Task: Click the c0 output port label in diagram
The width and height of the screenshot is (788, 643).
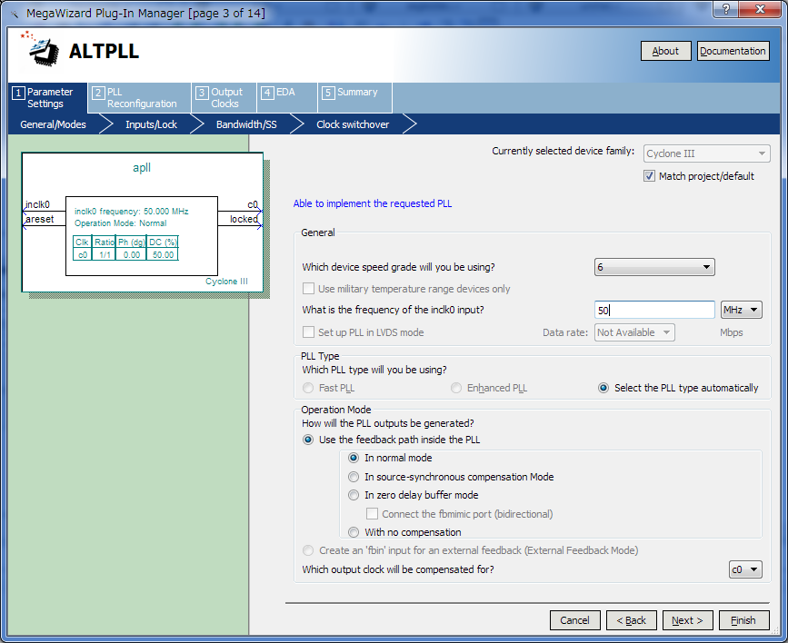Action: tap(253, 204)
